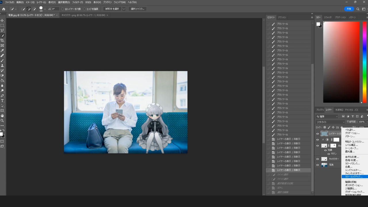Open the Color panel menu

[x=367, y=17]
